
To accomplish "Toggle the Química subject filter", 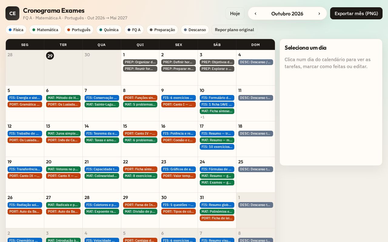I will 109,30.
